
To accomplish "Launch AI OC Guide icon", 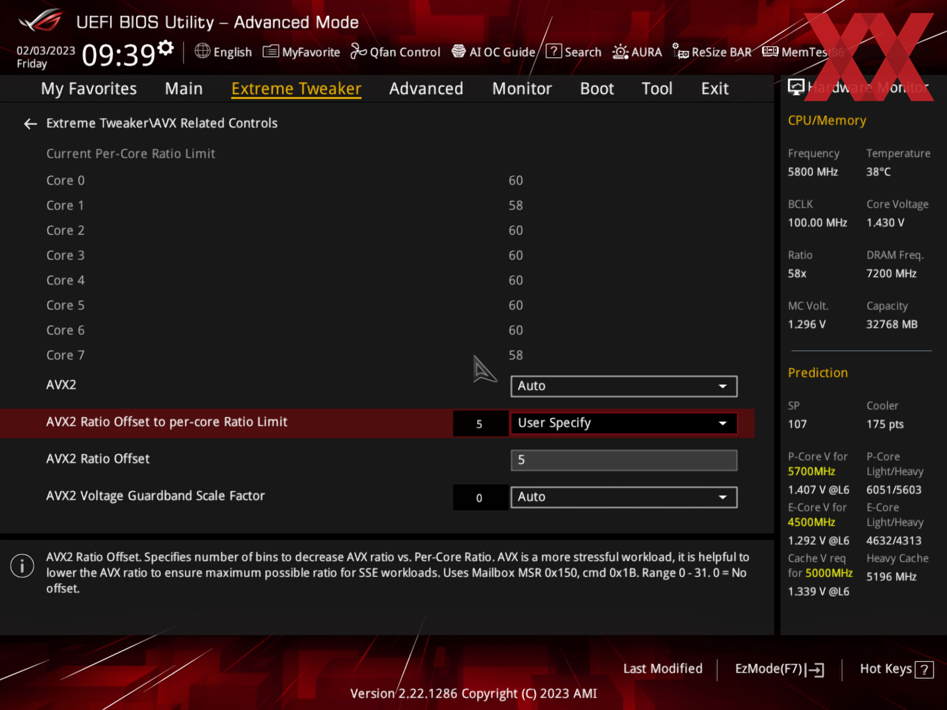I will 459,51.
